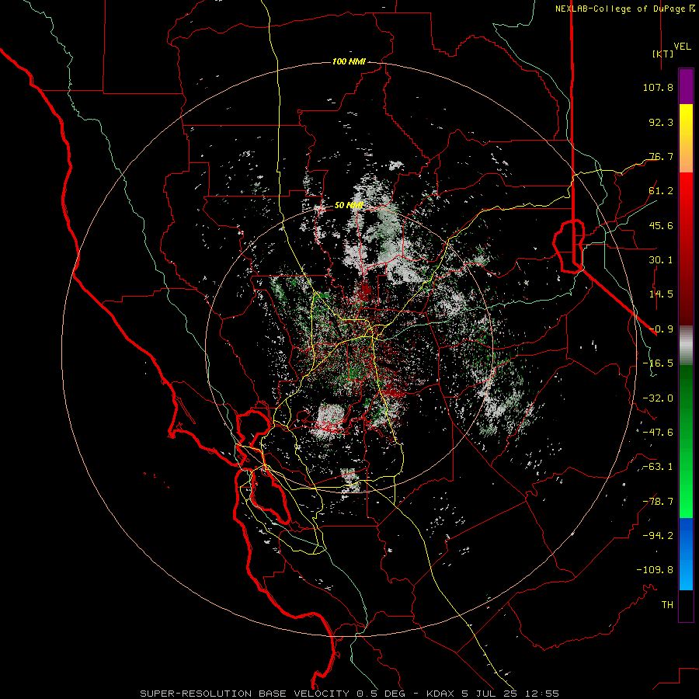Select the yellow-to-orange segment of the color bar
The image size is (699, 699).
(686, 138)
